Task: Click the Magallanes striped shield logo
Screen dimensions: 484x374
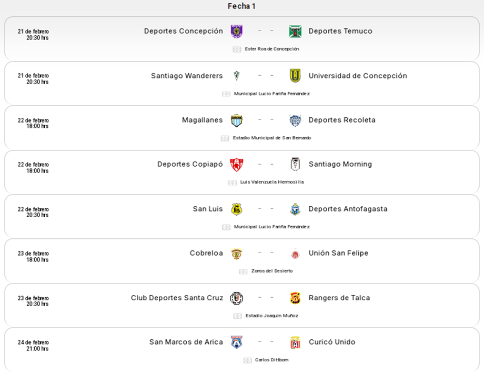Action: [237, 120]
